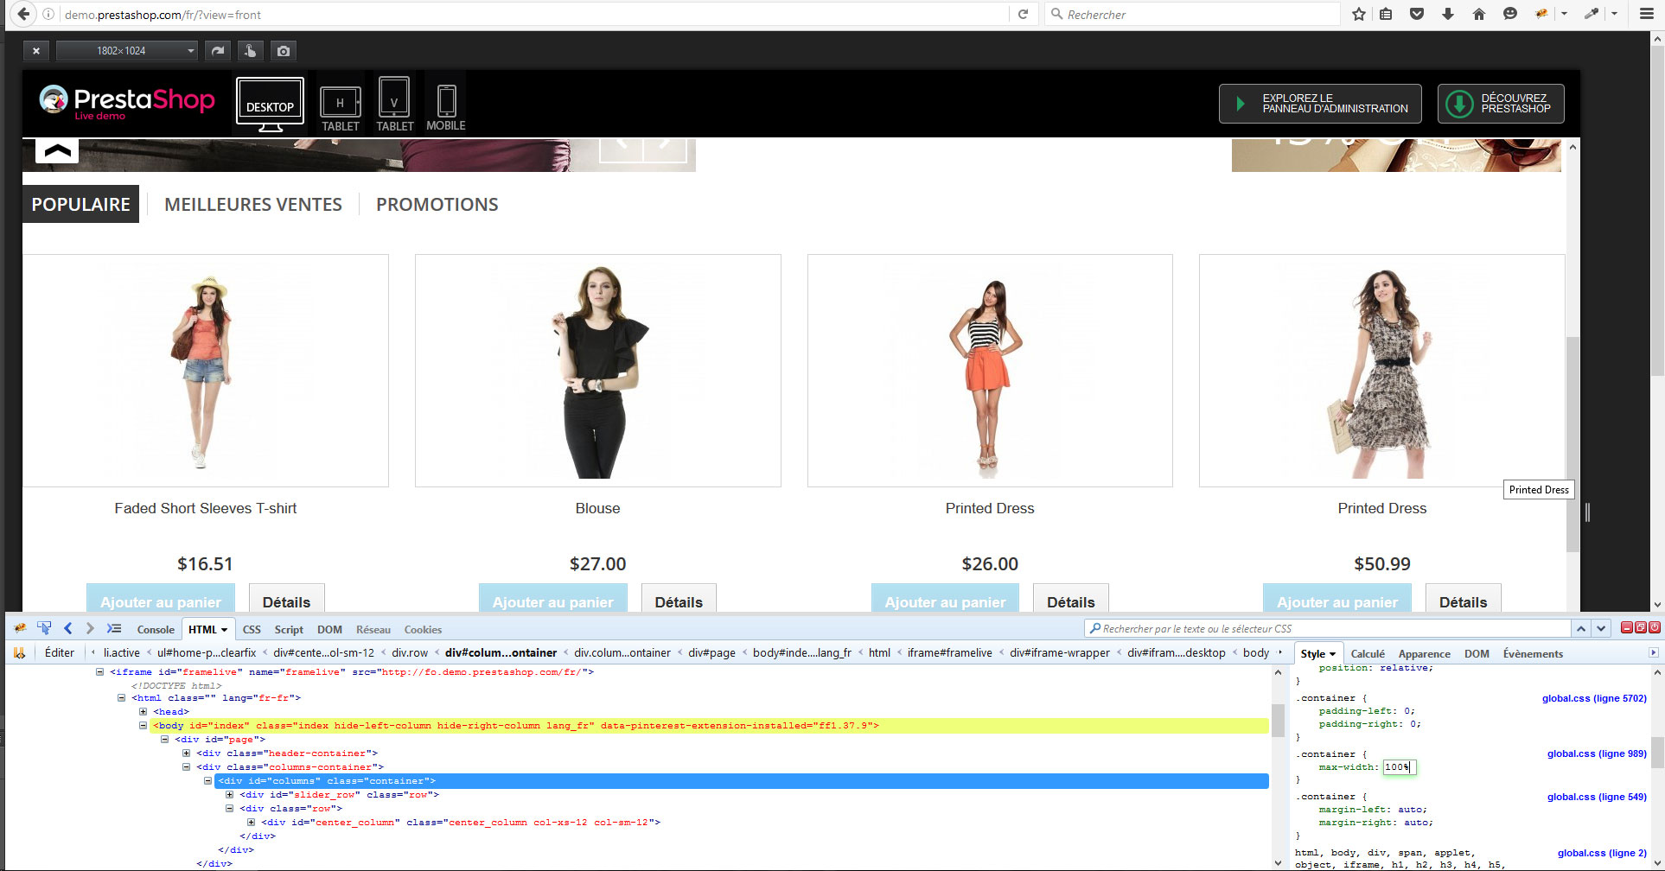
Task: Add the $16.51 T-shirt to cart
Action: (x=161, y=600)
